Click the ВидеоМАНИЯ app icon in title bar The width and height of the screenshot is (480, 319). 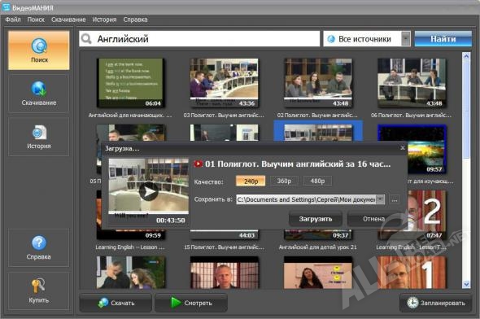[6, 7]
